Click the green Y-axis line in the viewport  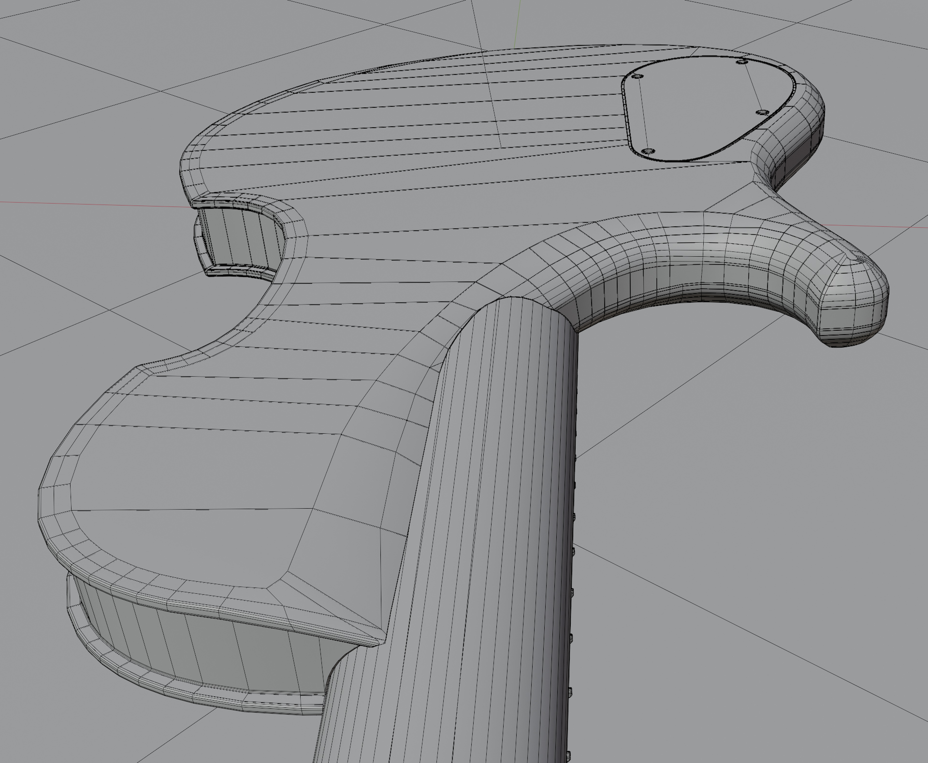518,24
